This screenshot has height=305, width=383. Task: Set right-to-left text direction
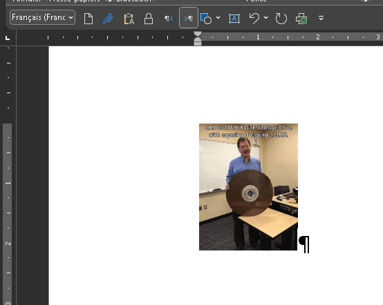point(169,19)
